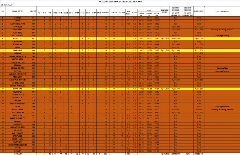Select driver name RUSDI ANDI
240x155 pixels.
(17, 110)
